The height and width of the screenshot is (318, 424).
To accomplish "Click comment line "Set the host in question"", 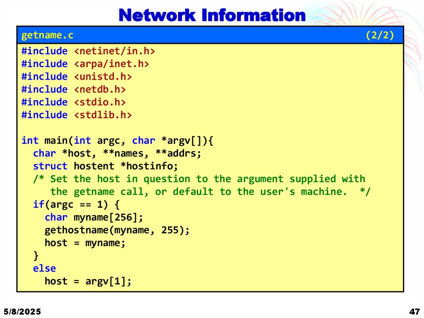I will coord(199,179).
